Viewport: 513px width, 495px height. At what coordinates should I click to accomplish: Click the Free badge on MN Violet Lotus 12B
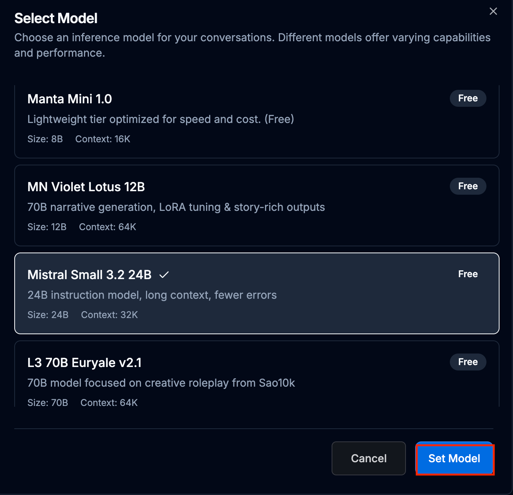[x=468, y=186]
